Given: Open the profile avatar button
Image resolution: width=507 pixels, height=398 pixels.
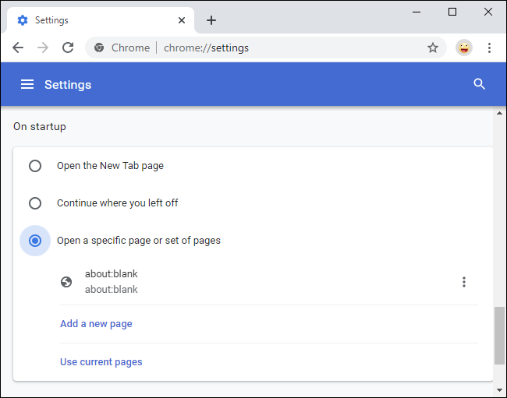Looking at the screenshot, I should point(464,48).
